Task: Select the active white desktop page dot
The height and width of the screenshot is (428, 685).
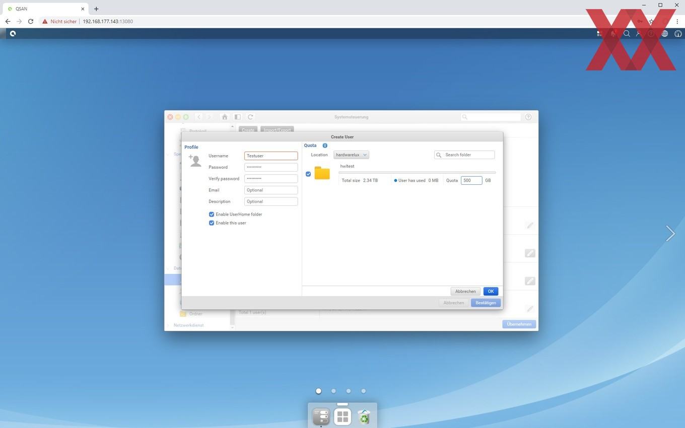Action: [x=318, y=391]
